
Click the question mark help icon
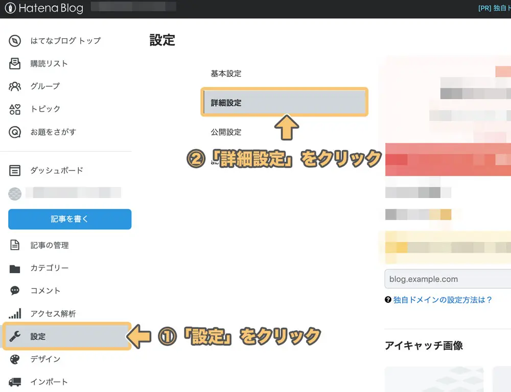388,300
